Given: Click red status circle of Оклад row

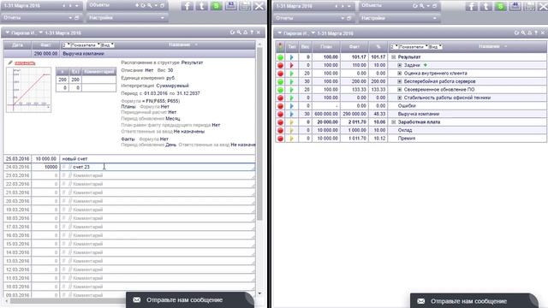Looking at the screenshot, I should coord(280,130).
